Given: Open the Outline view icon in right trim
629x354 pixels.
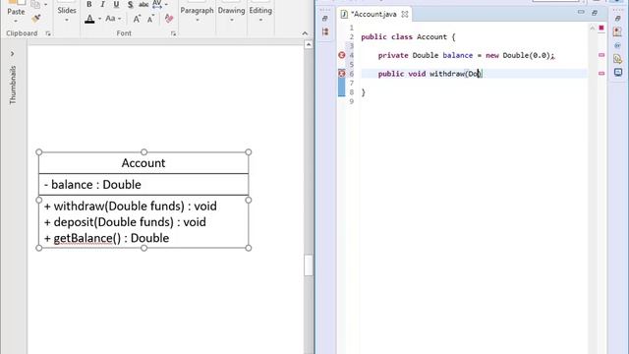Looking at the screenshot, I should tap(617, 32).
